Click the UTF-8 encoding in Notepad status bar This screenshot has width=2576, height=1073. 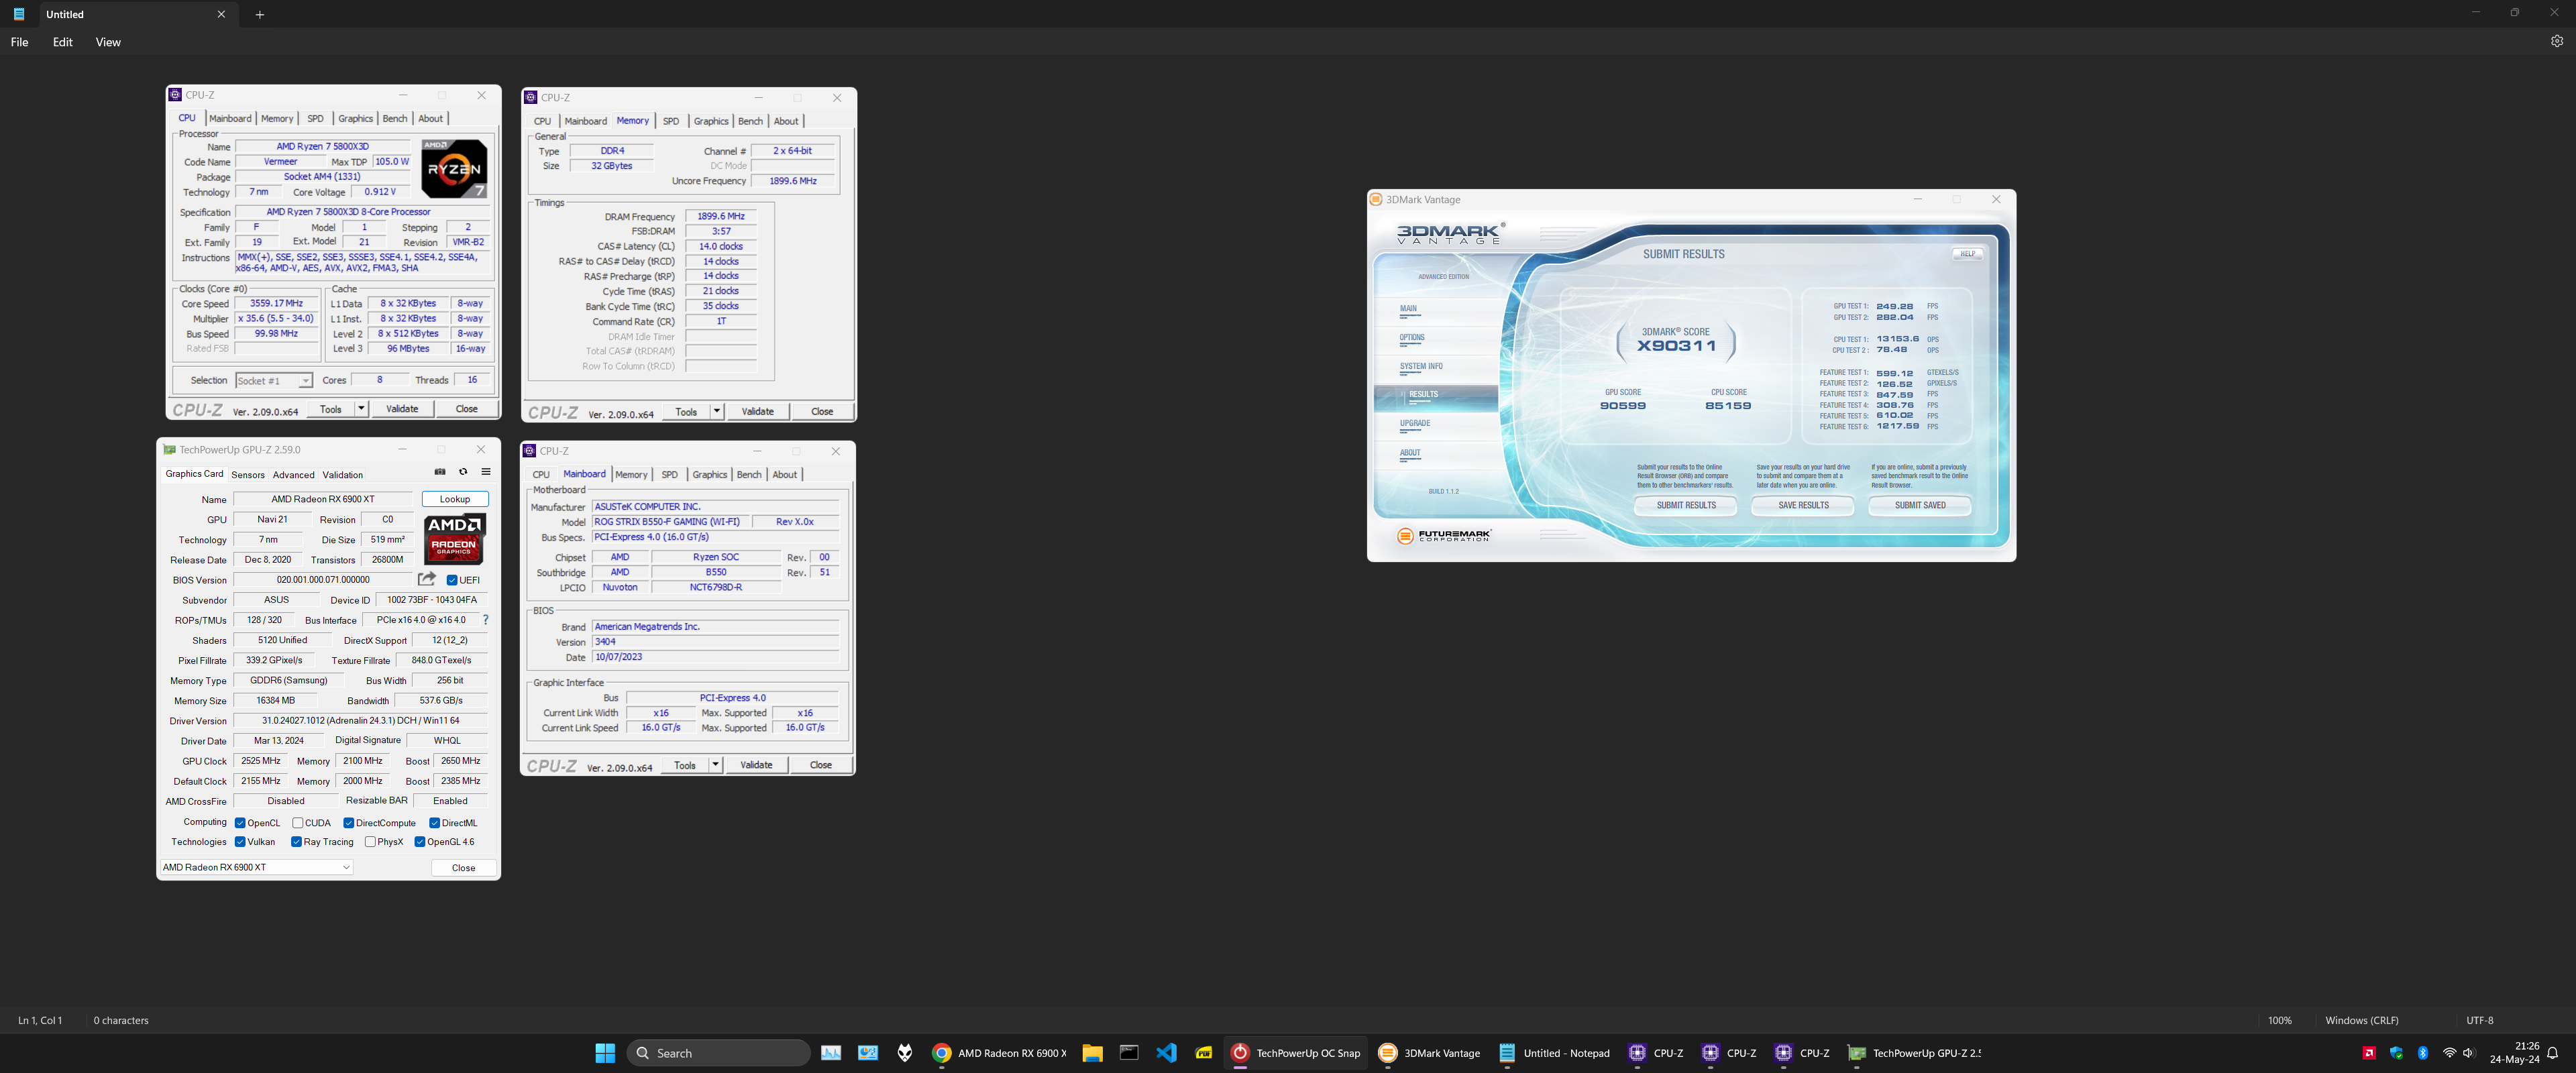[2480, 1020]
